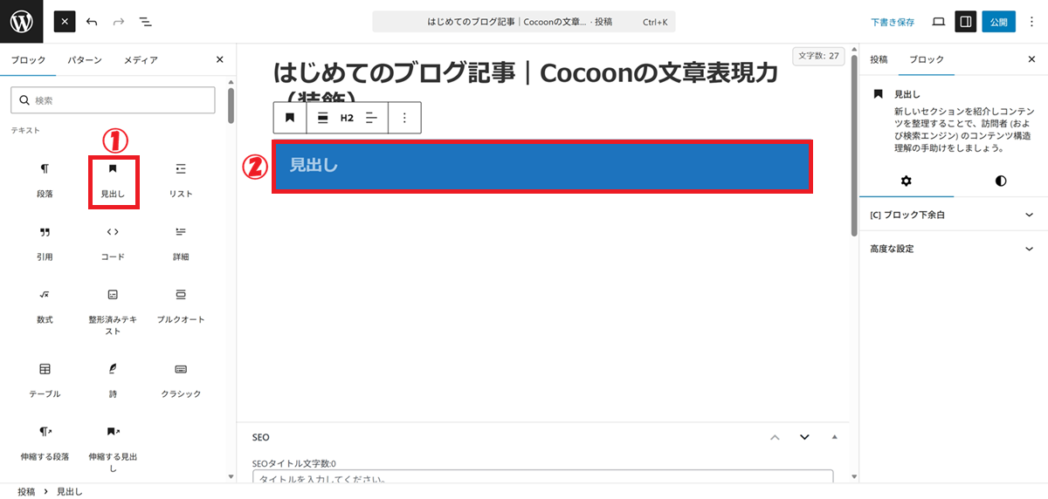Expand the [C] ブロック下余白 section

pyautogui.click(x=953, y=215)
